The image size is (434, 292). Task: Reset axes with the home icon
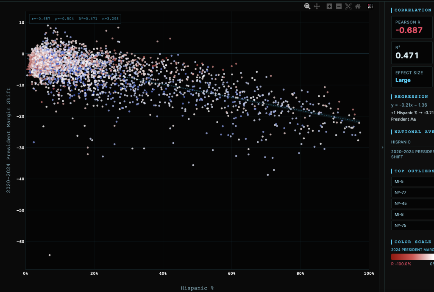point(358,6)
